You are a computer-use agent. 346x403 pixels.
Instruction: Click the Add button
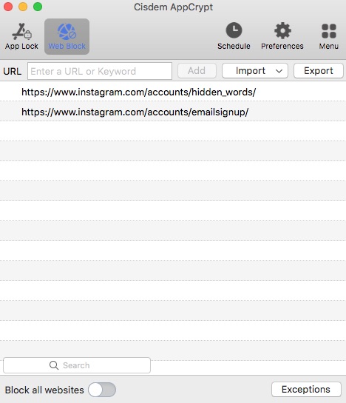[197, 71]
